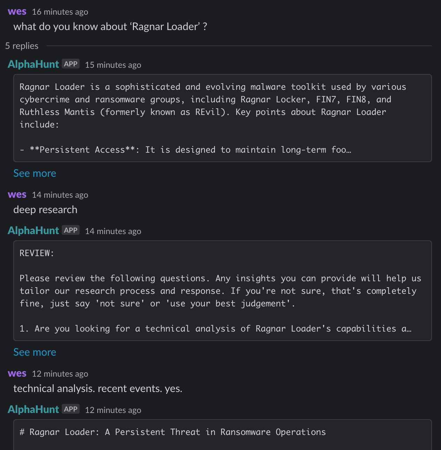The width and height of the screenshot is (441, 450).
Task: Click the APP badge next to first AlphaHunt
Action: pos(71,64)
